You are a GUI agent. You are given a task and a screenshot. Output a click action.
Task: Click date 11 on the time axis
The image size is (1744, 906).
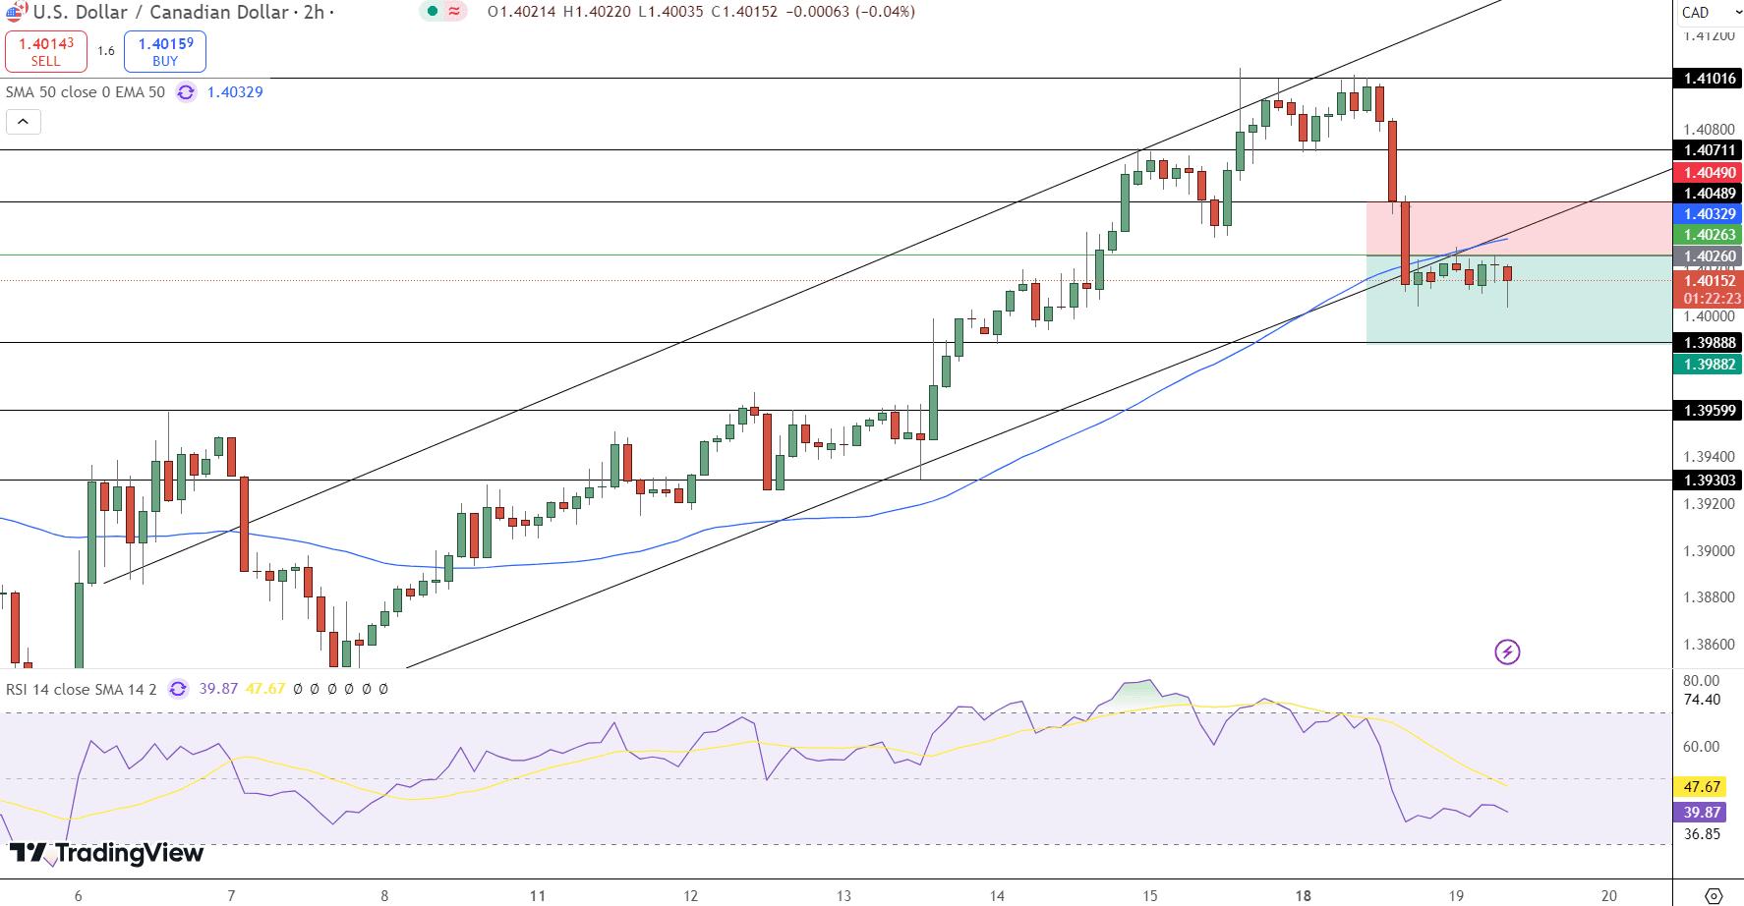(x=538, y=895)
